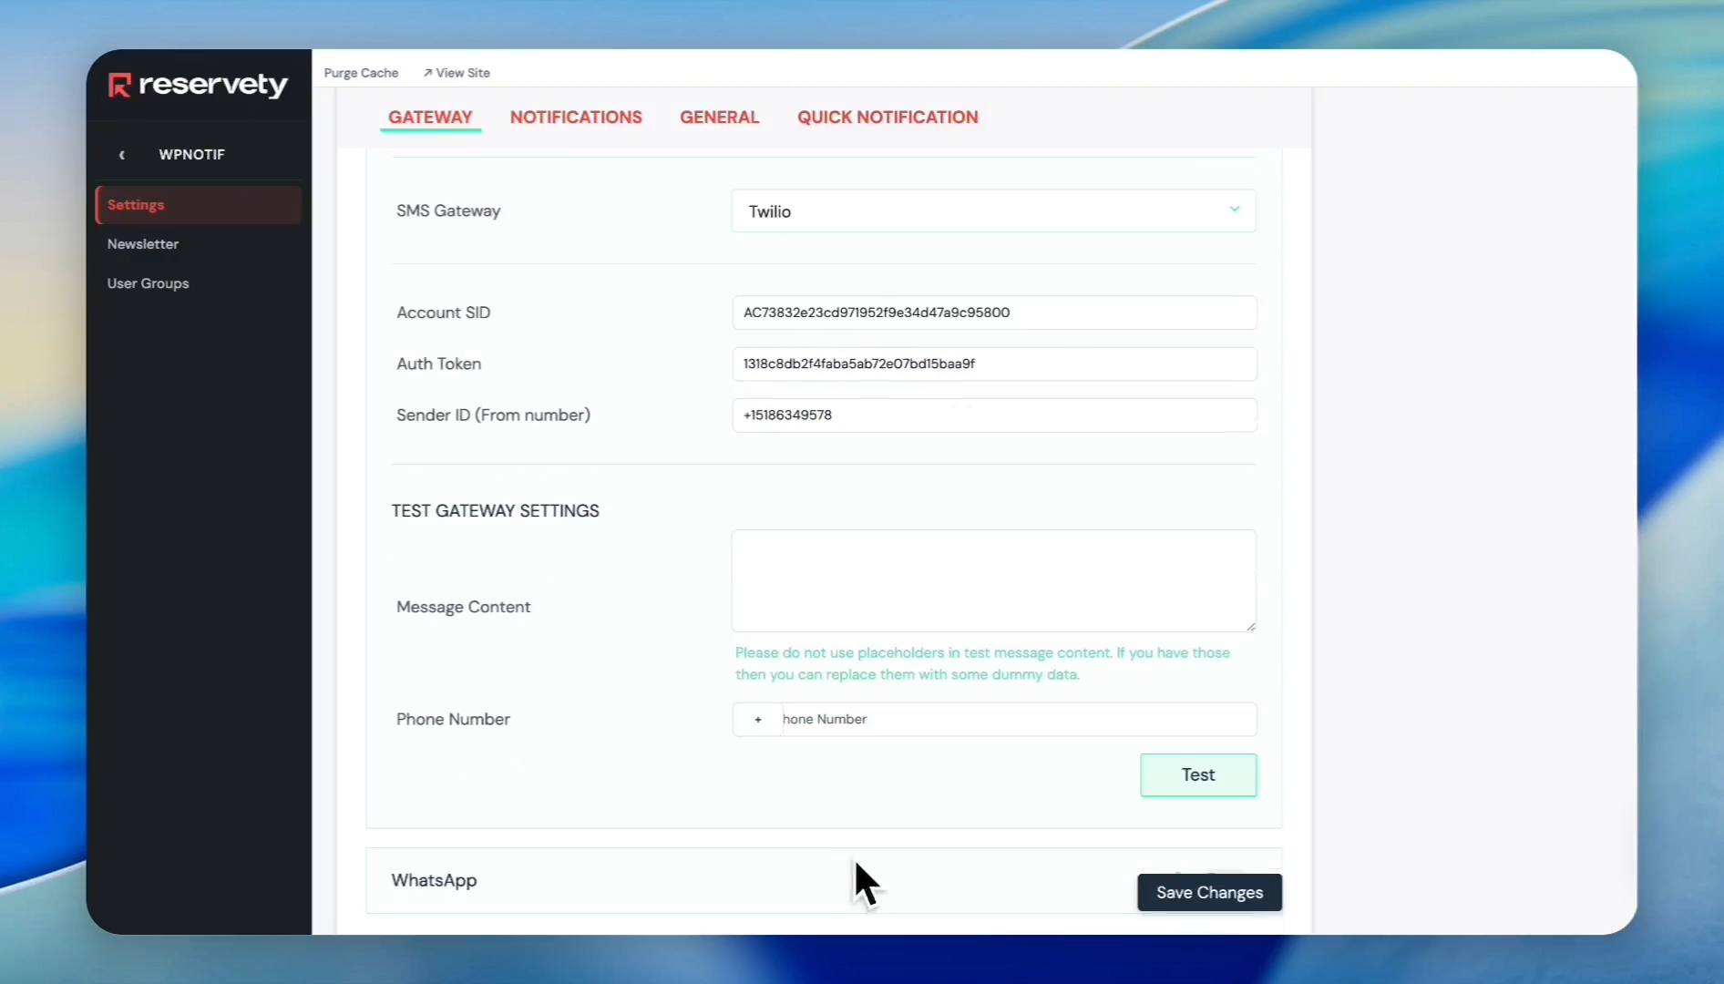1724x984 pixels.
Task: Click the View Site arrow icon
Action: click(427, 73)
